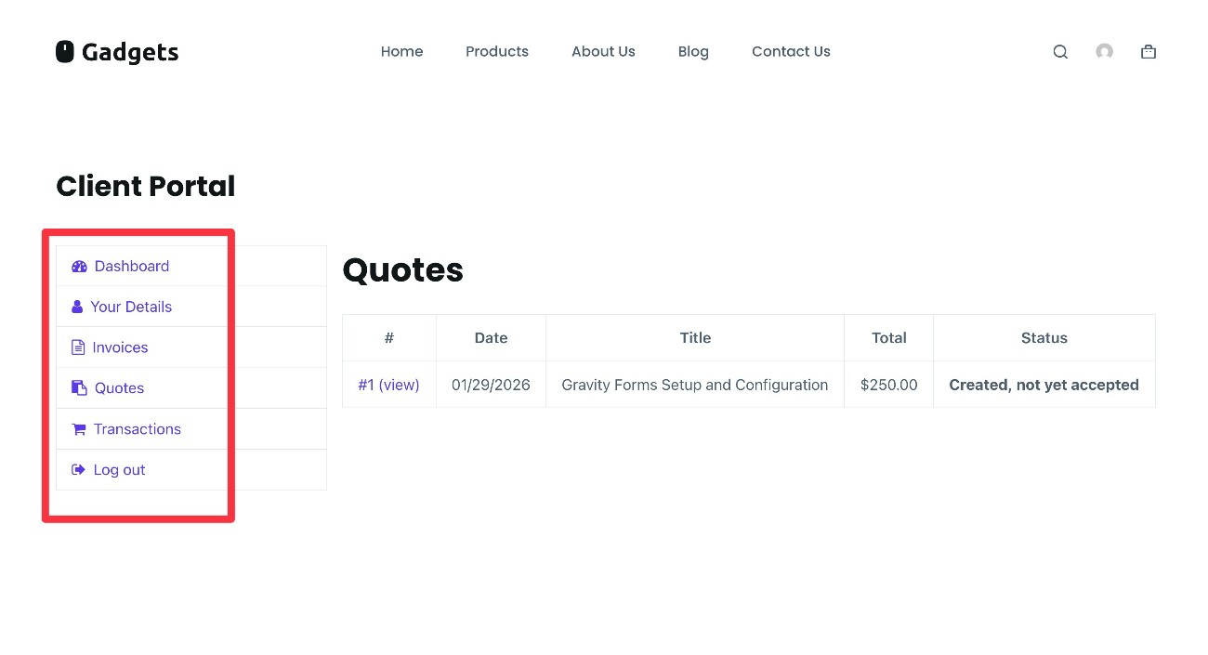Click the Log out exit icon

tap(77, 469)
